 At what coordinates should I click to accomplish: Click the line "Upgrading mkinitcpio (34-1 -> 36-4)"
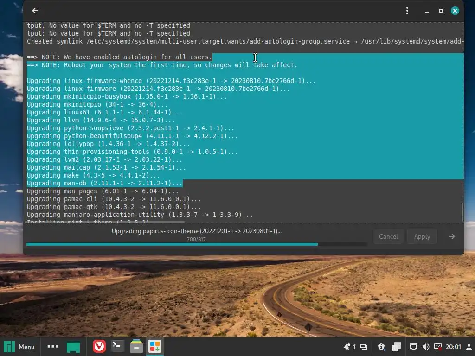pyautogui.click(x=97, y=104)
